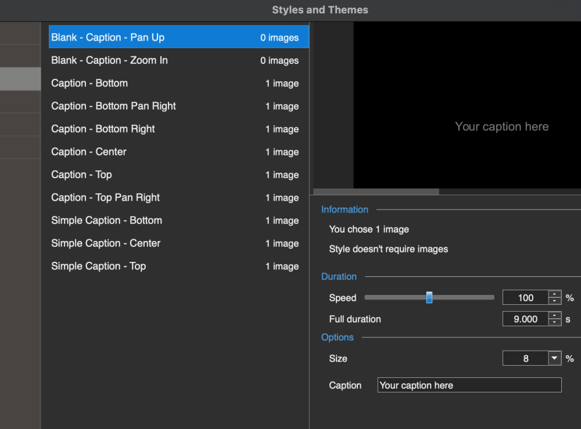Decrease Speed with the down stepper arrow
The width and height of the screenshot is (581, 429).
click(555, 301)
